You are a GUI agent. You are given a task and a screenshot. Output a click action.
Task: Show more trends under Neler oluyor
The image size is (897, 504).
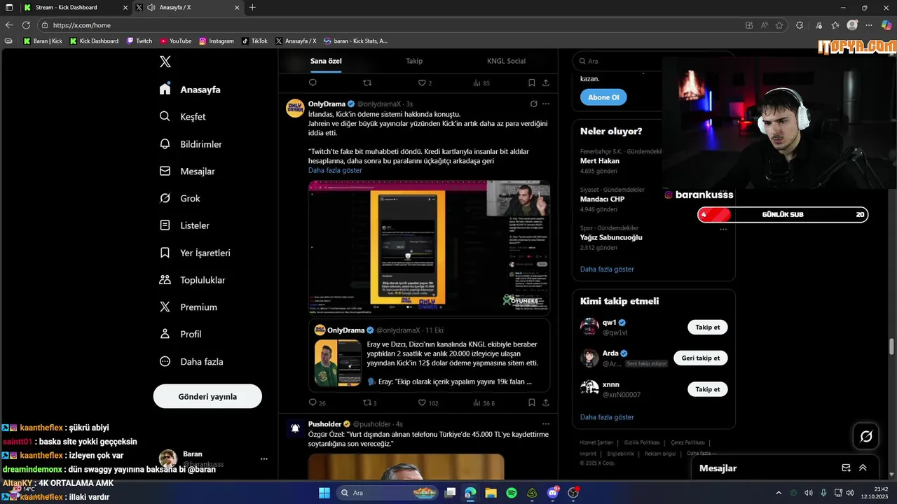[607, 269]
